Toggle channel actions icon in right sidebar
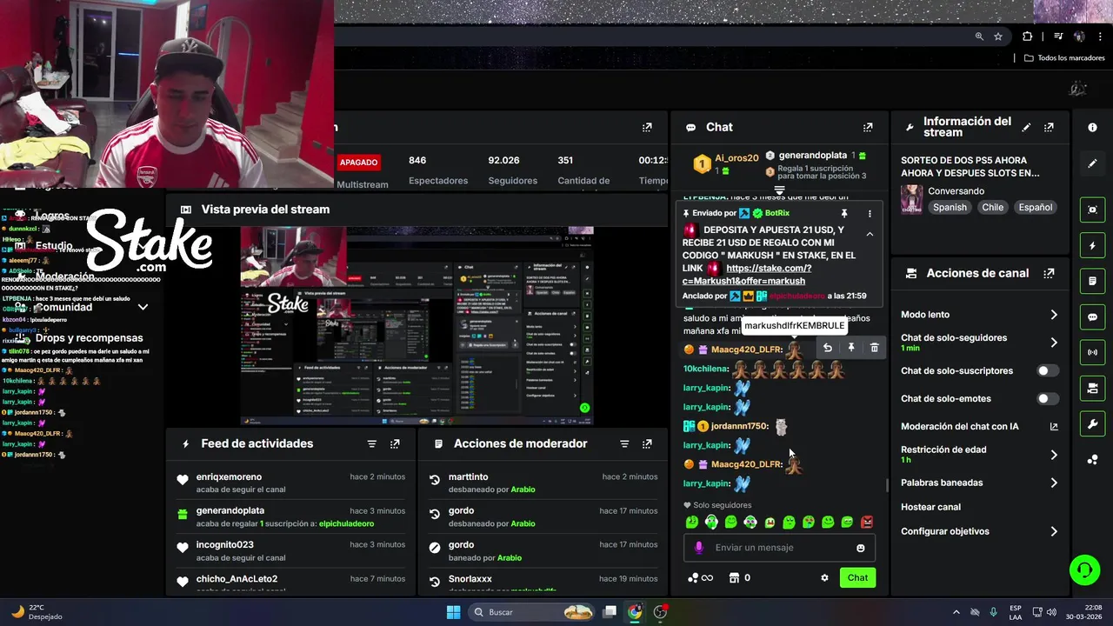1113x626 pixels. pyautogui.click(x=1092, y=389)
